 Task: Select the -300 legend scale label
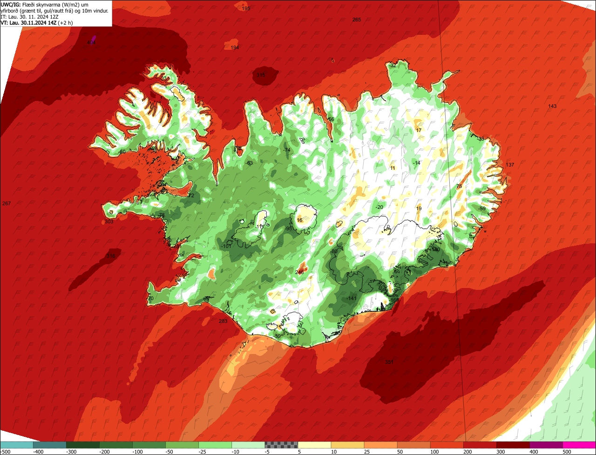pos(72,452)
